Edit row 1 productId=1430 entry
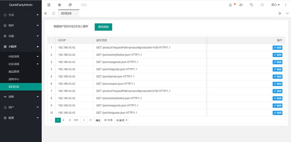Viewport: 291px width, 142px height. pyautogui.click(x=277, y=48)
